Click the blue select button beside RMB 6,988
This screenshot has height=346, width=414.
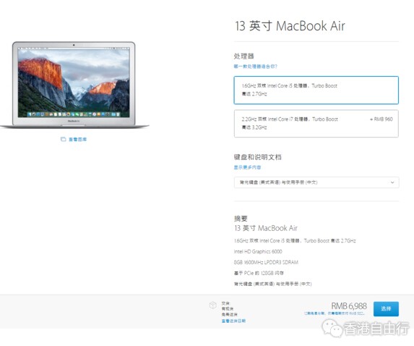click(x=386, y=308)
